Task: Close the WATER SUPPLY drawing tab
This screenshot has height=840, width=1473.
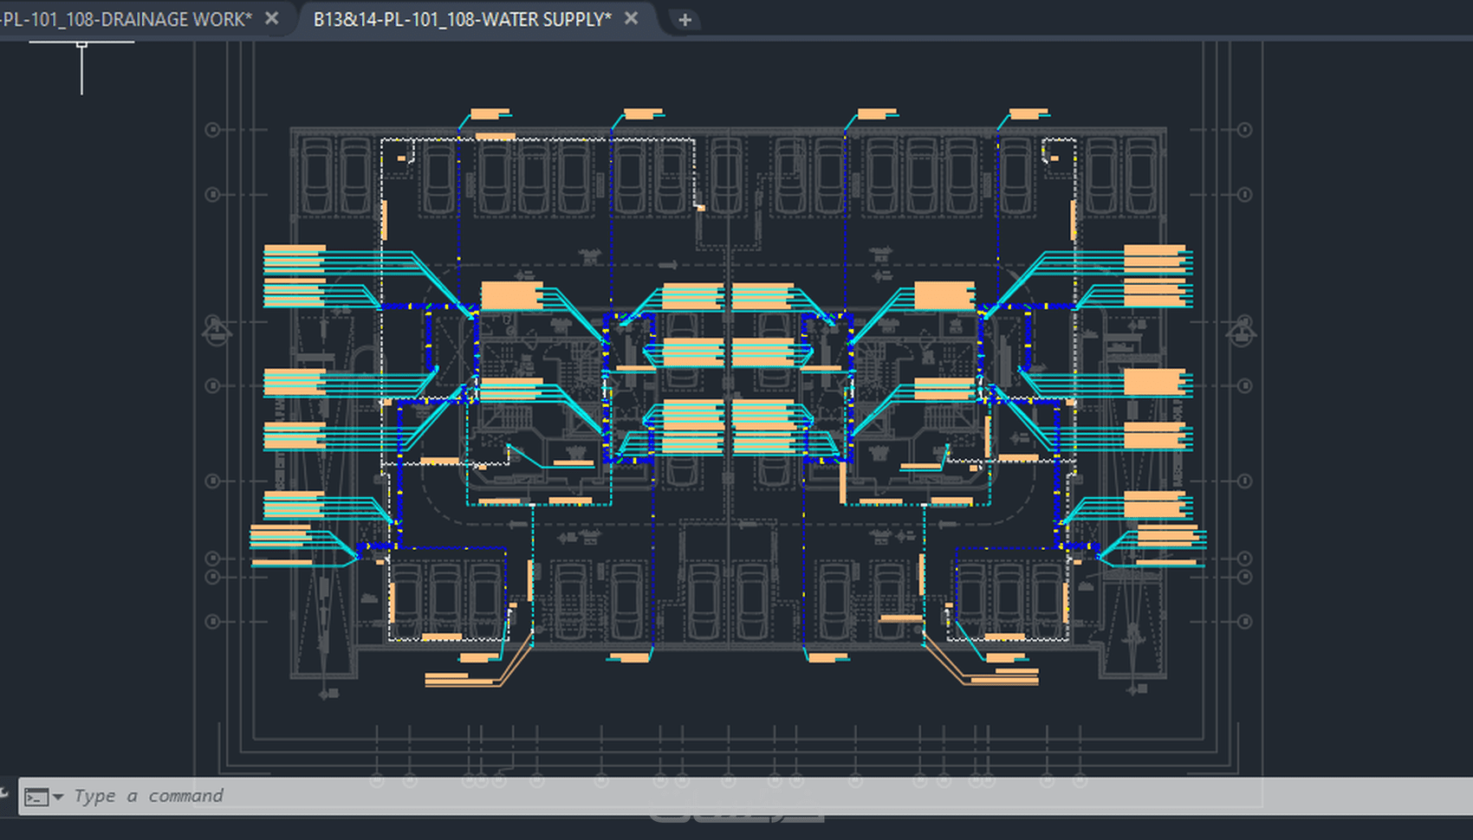Action: coord(632,18)
